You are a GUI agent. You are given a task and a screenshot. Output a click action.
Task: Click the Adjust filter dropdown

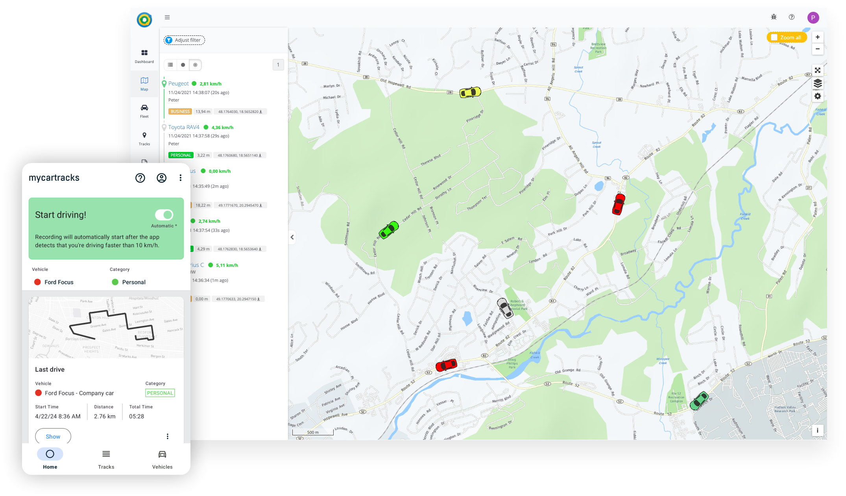click(185, 40)
